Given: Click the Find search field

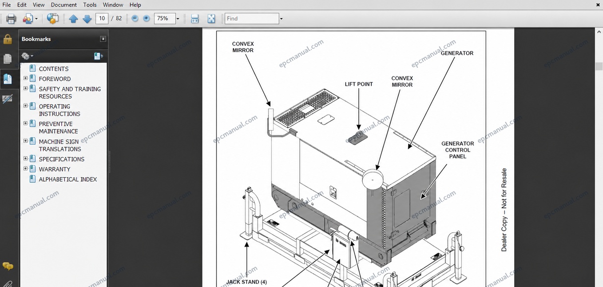Looking at the screenshot, I should point(252,19).
